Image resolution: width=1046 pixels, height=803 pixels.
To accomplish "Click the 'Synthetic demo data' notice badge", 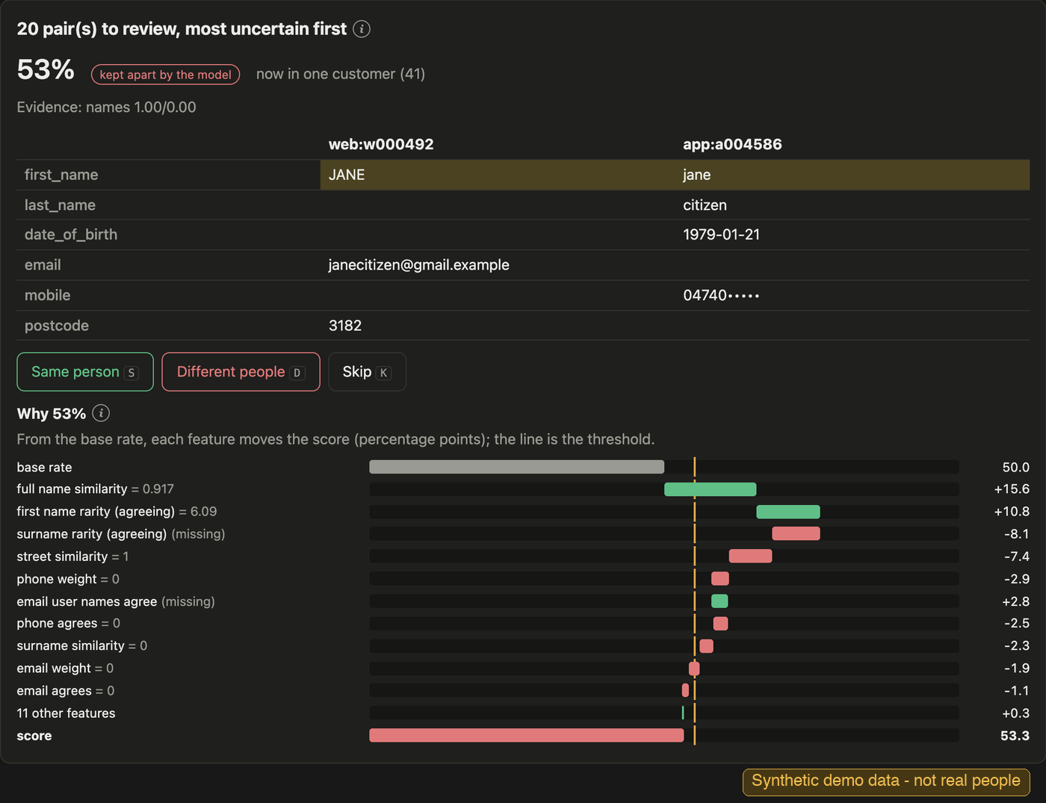I will 886,781.
